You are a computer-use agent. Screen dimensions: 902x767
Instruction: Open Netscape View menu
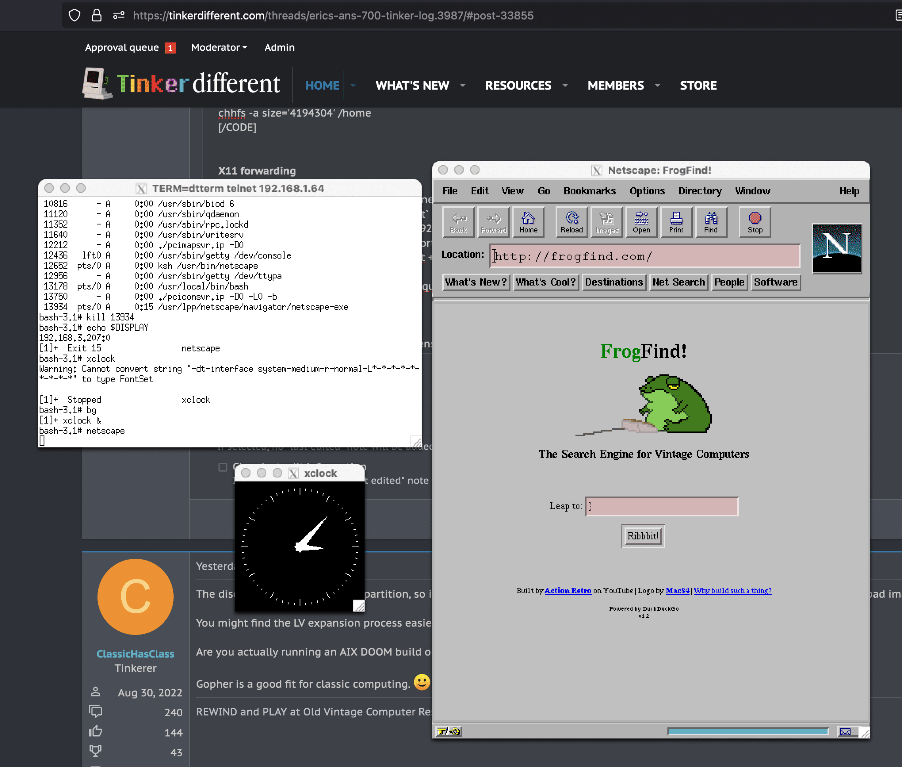pos(513,191)
